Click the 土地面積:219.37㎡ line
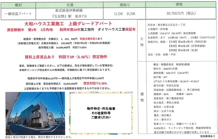The image size is (218, 139). [172, 33]
